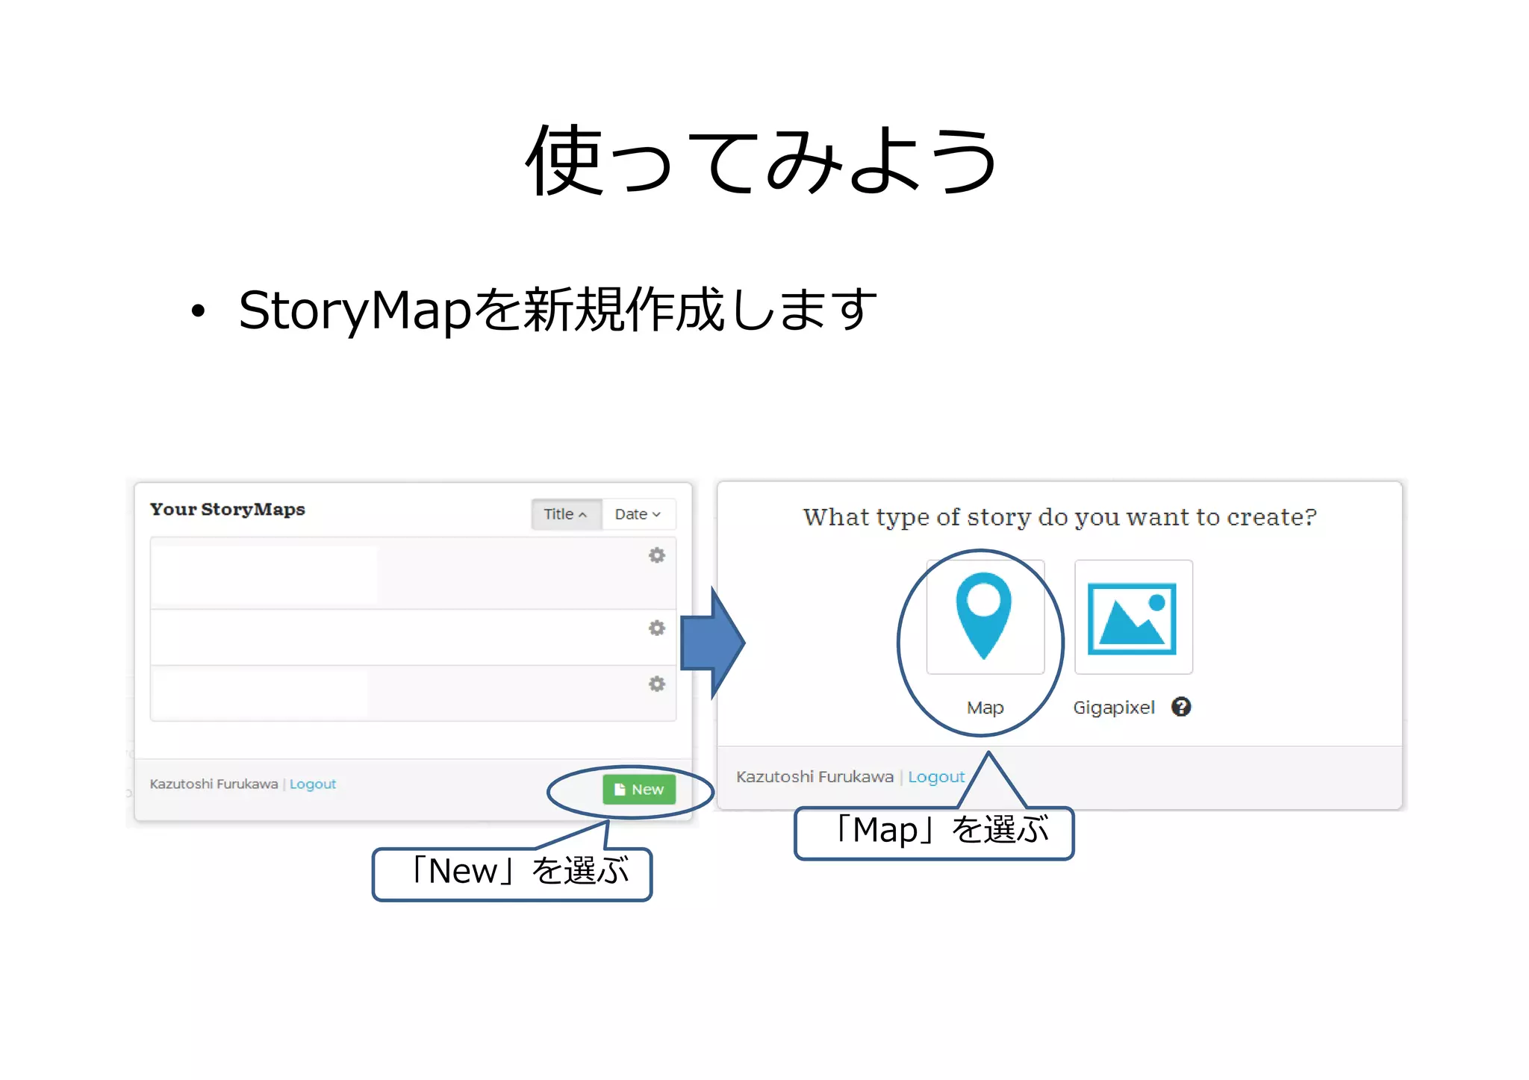Open the first StoryMap list row
1529x1080 pixels.
(413, 573)
